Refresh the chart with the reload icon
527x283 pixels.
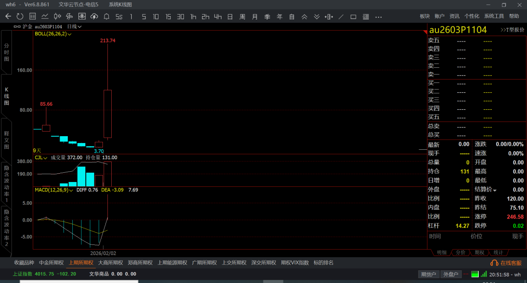(x=20, y=17)
